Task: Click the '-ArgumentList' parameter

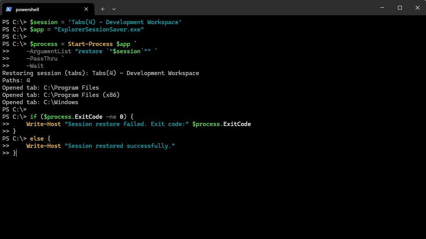Action: click(x=49, y=51)
